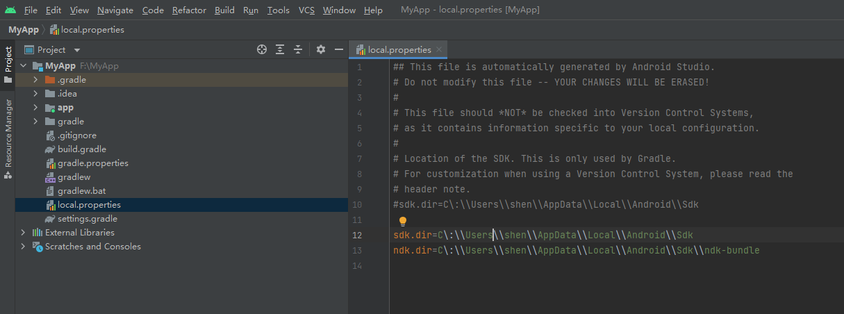Open the Navigate menu
The image size is (844, 314).
click(115, 10)
